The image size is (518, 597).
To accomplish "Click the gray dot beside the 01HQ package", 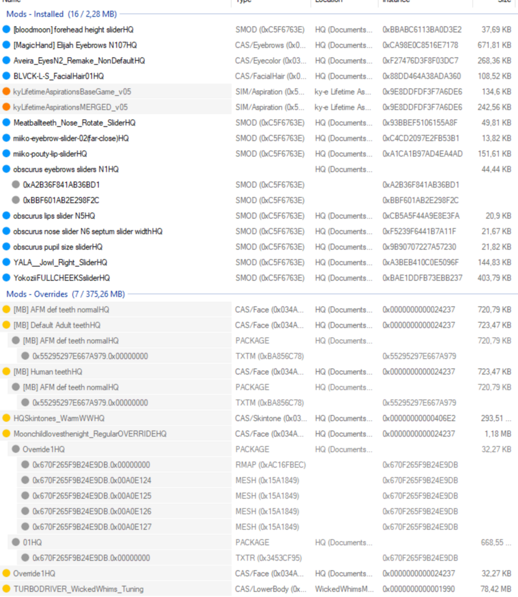I will (x=15, y=542).
